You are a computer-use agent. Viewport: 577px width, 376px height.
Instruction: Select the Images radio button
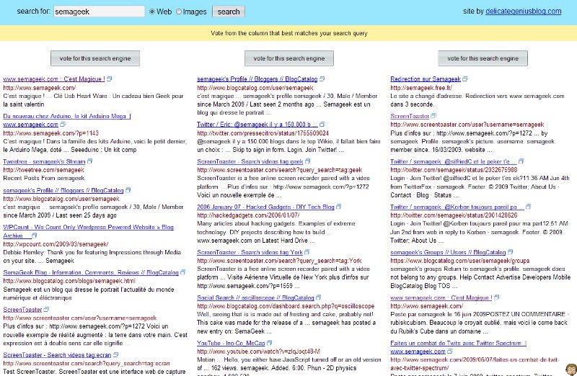tap(179, 12)
